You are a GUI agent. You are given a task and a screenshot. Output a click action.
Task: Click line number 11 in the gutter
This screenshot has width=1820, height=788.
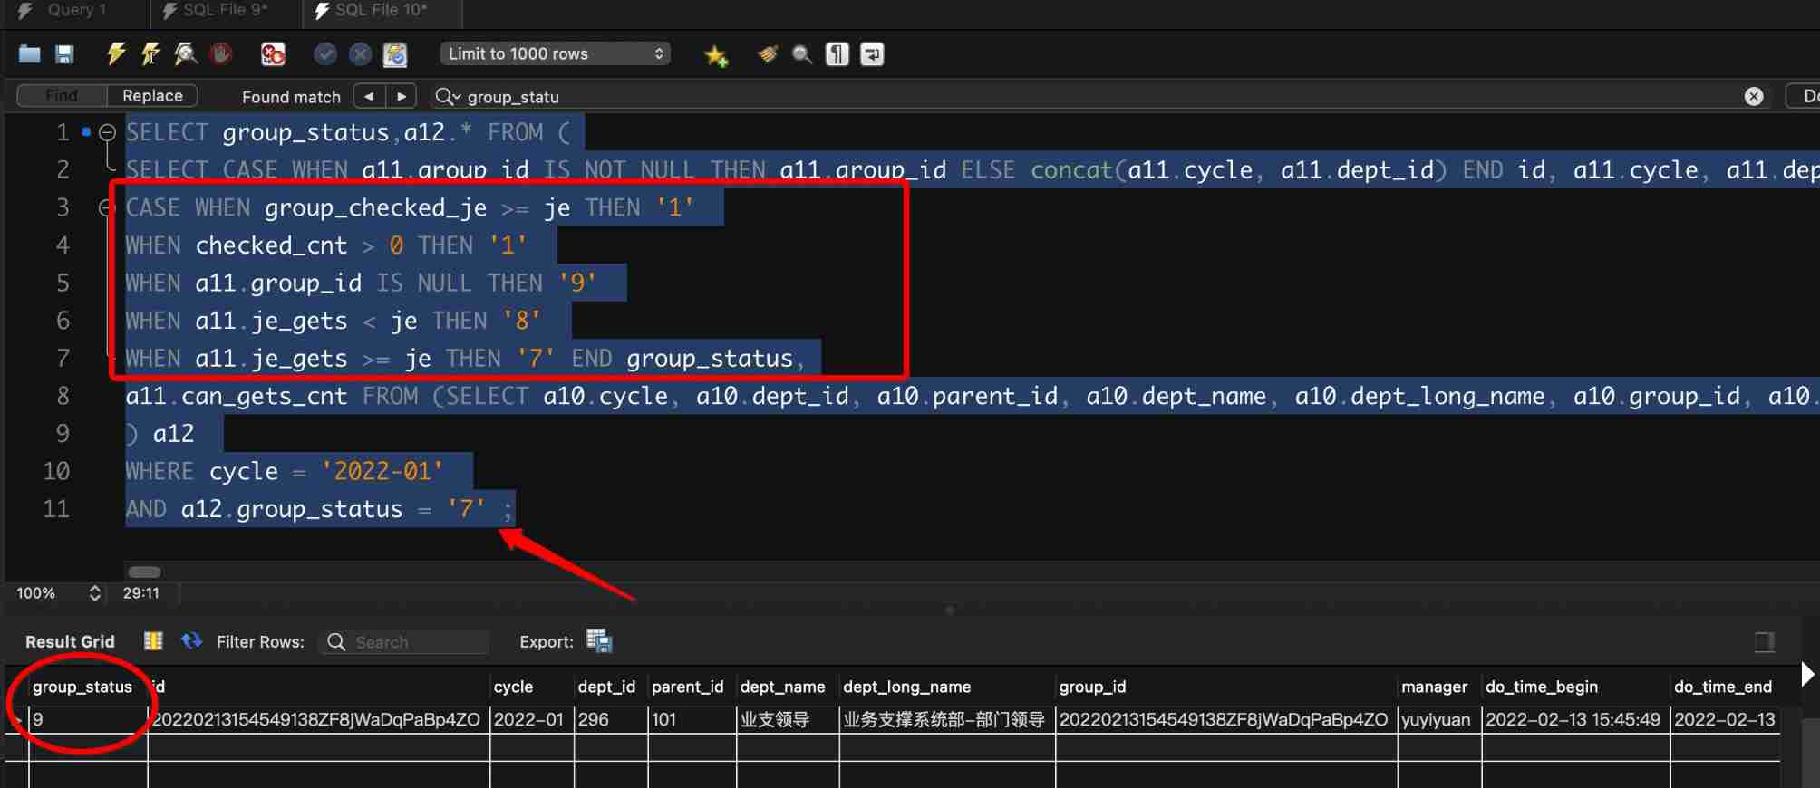click(x=56, y=509)
